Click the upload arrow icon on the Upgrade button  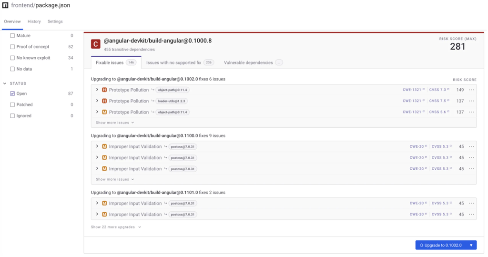click(x=421, y=245)
